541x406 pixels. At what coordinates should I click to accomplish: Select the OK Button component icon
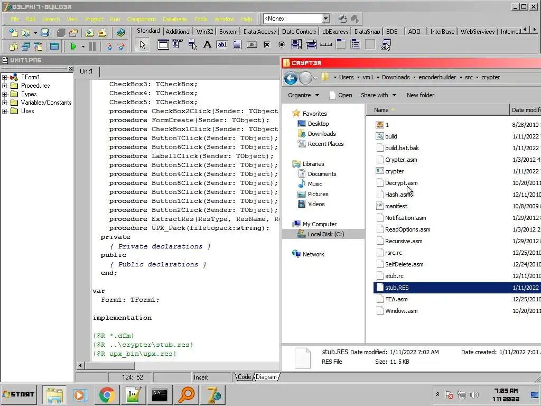pyautogui.click(x=252, y=44)
